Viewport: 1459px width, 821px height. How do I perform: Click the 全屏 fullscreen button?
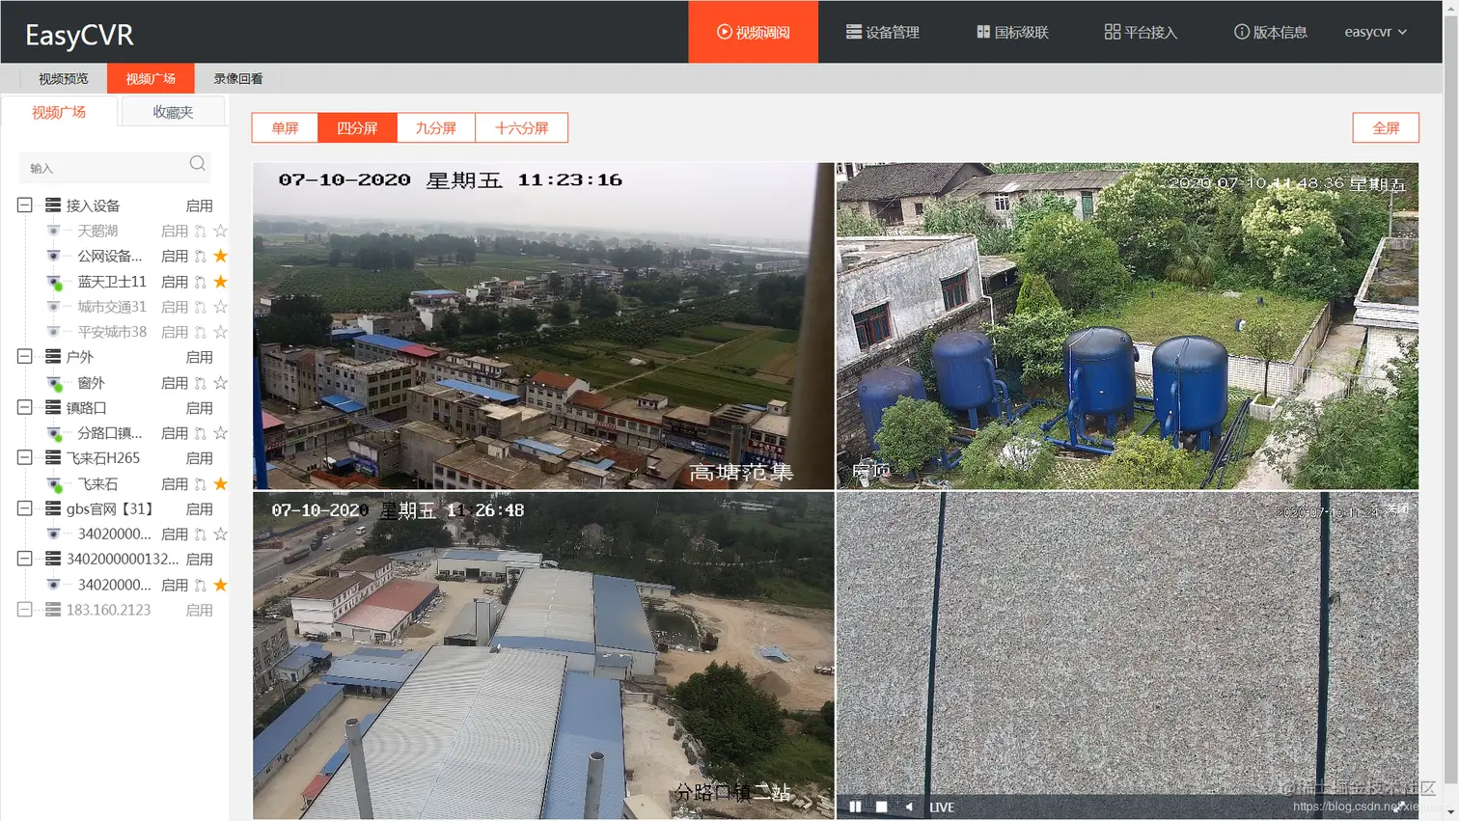tap(1386, 127)
